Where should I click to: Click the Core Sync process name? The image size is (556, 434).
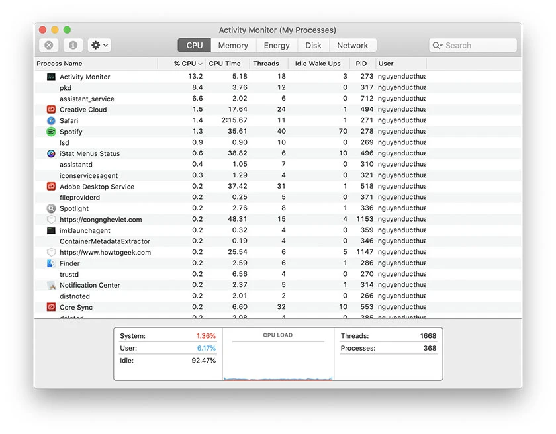76,308
